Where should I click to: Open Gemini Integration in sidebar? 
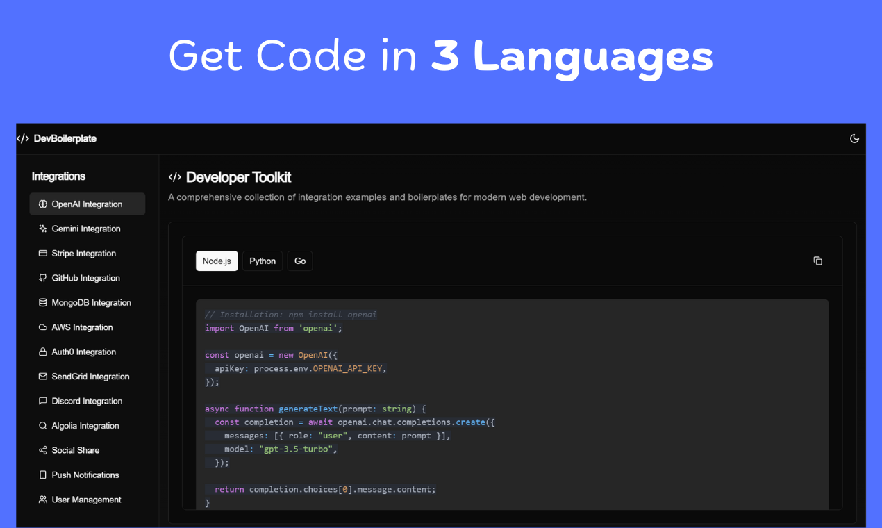[x=88, y=229]
